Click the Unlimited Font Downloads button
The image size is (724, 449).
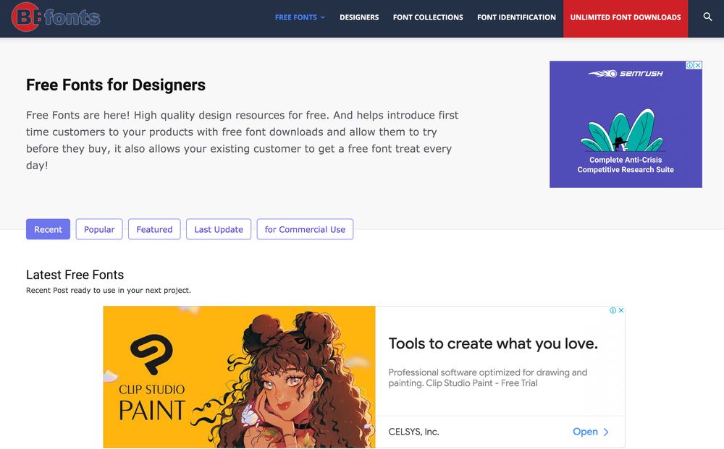(626, 17)
